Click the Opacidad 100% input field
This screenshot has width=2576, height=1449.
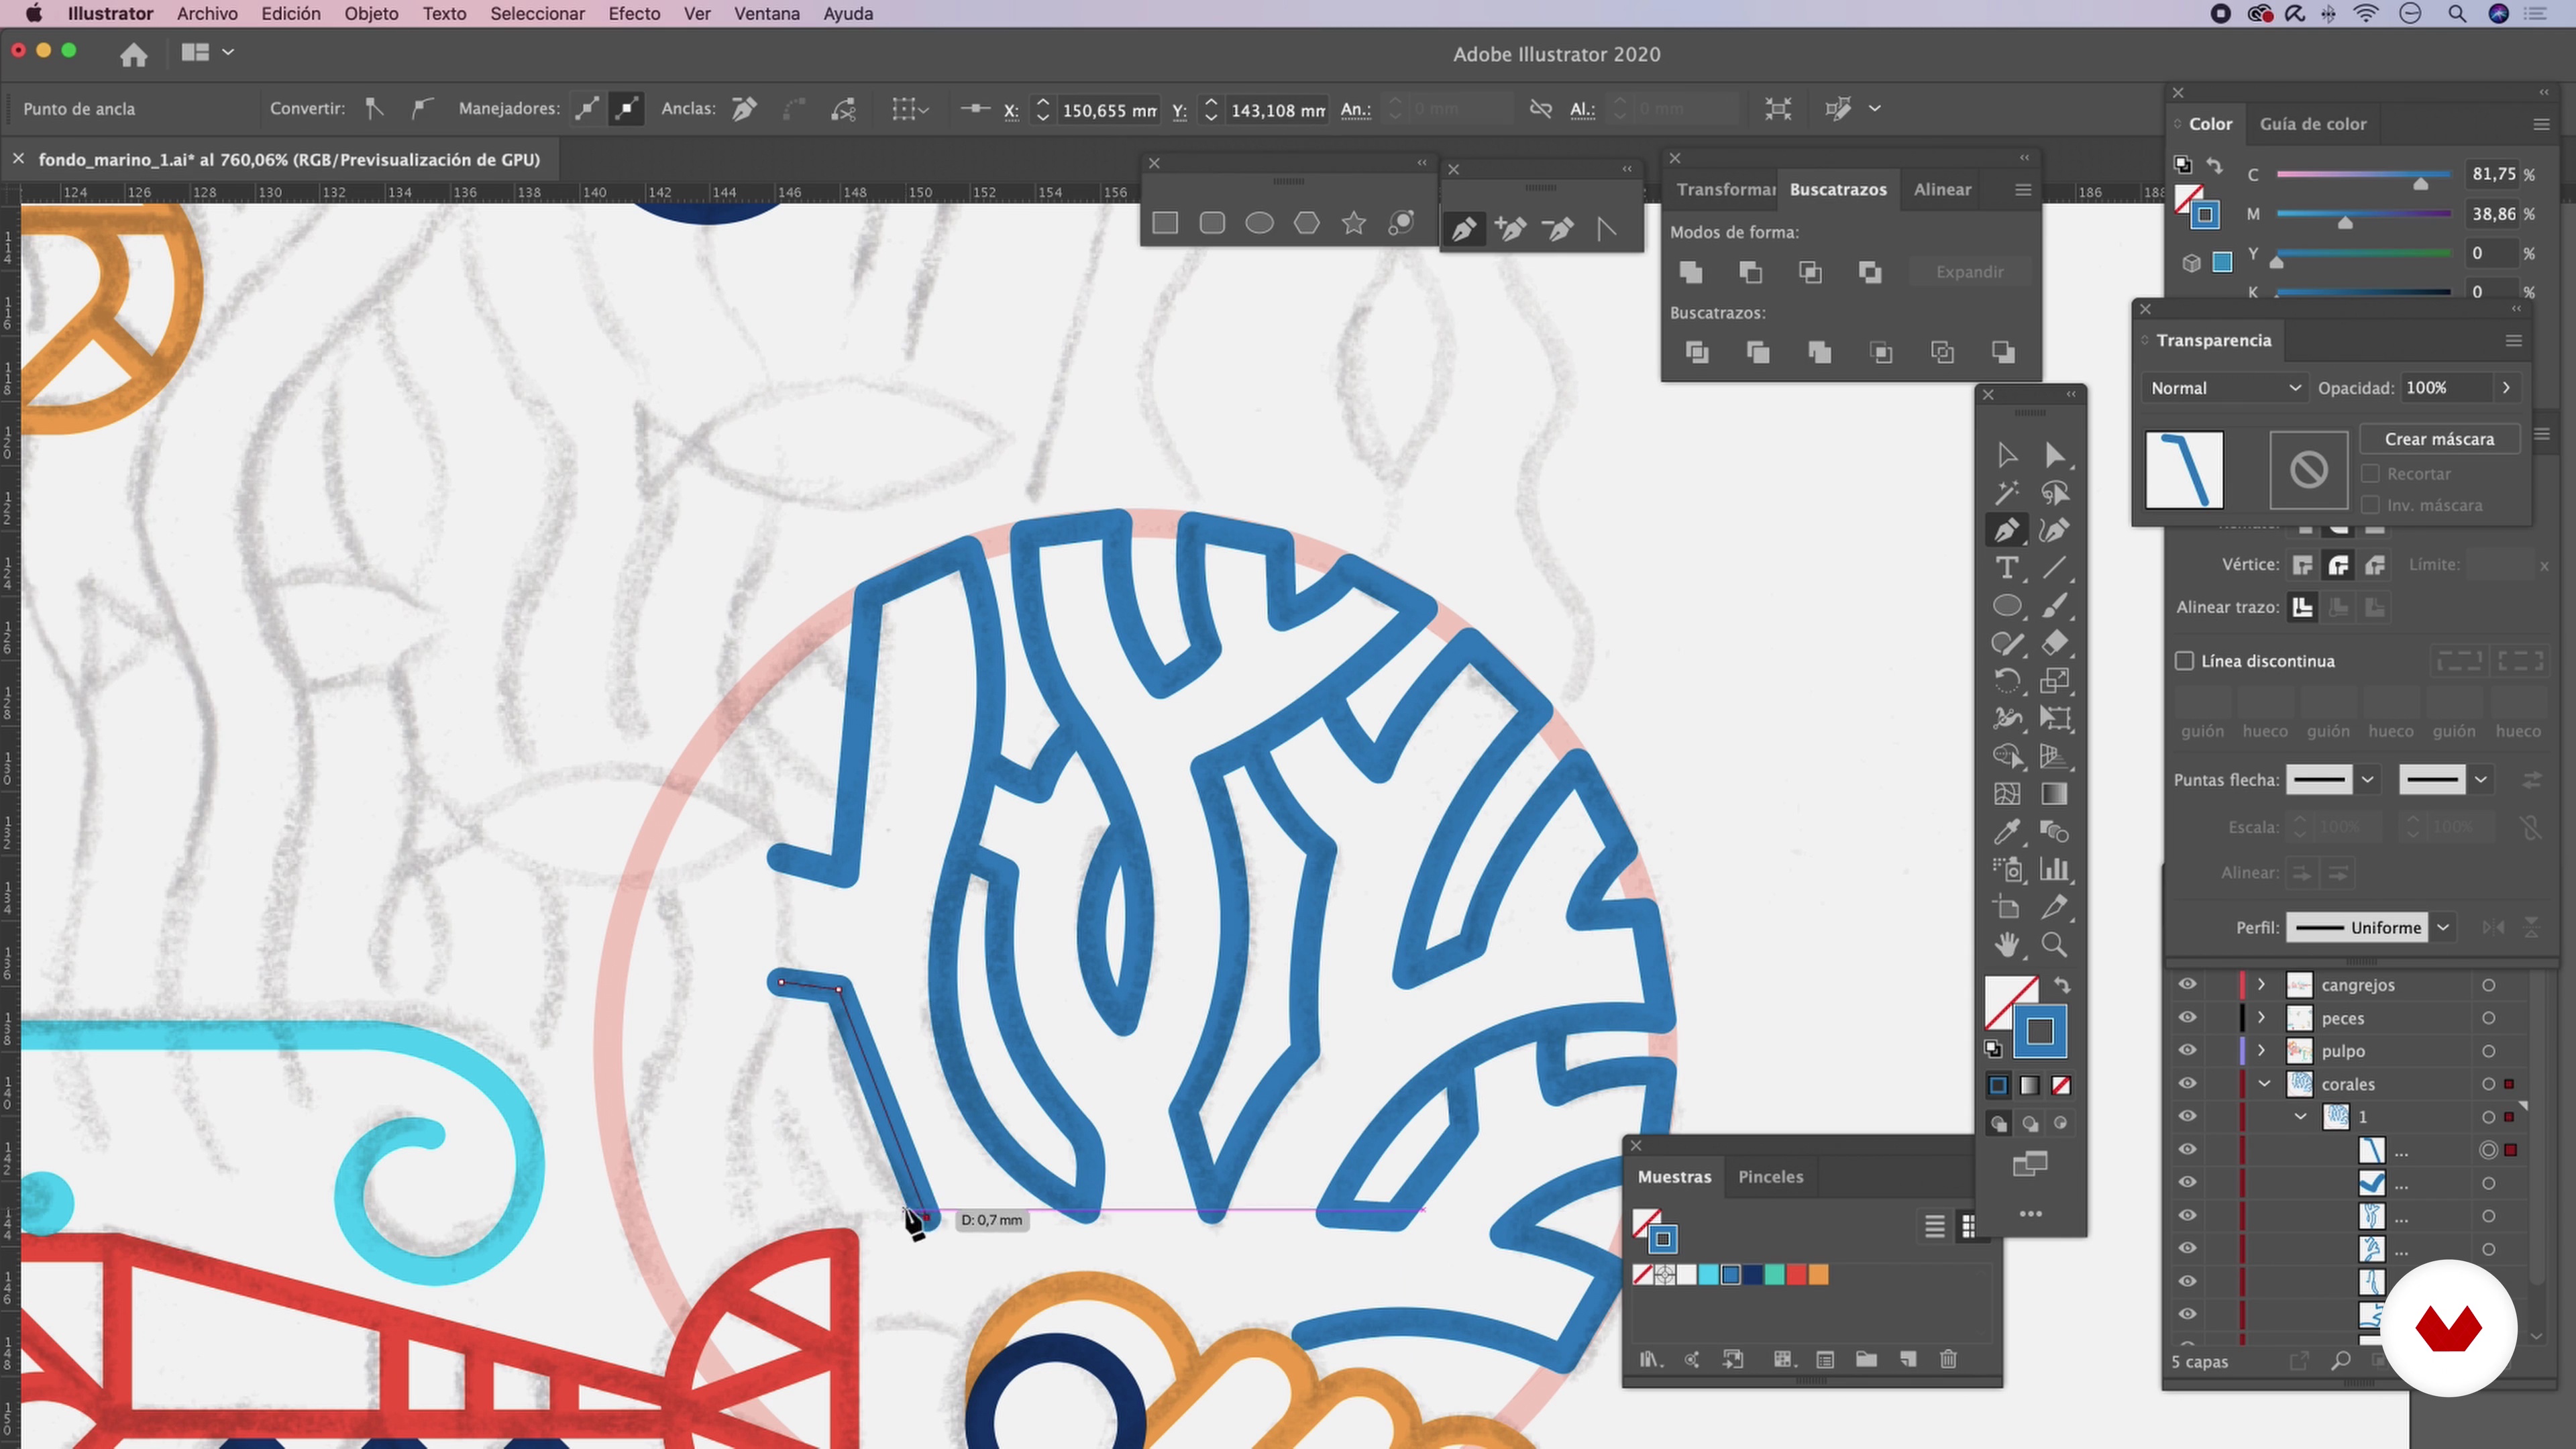click(2446, 388)
